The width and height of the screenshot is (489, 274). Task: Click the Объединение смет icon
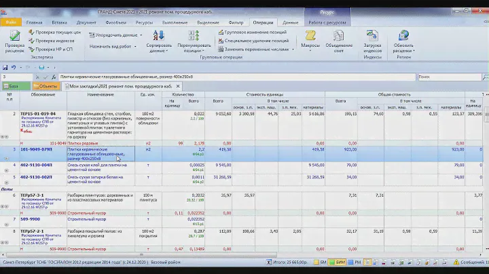pyautogui.click(x=339, y=42)
